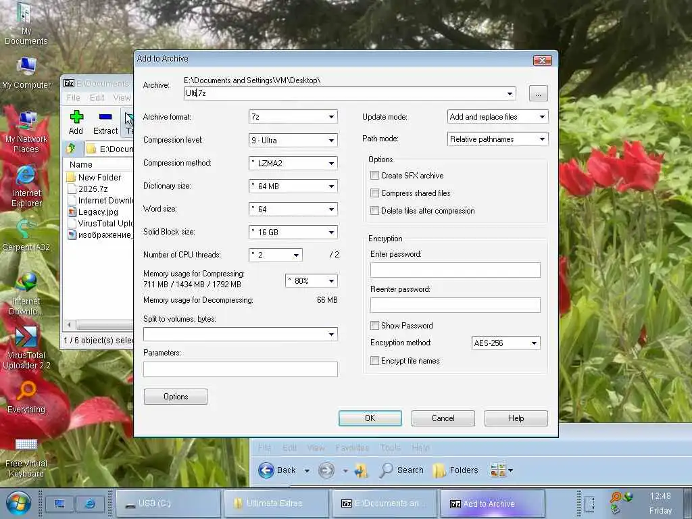Open the My Documents desktop icon
Screen dimensions: 692x519
click(x=26, y=23)
